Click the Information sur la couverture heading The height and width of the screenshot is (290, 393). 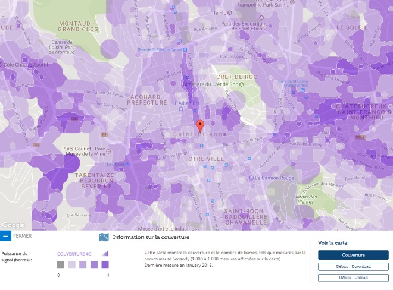151,237
